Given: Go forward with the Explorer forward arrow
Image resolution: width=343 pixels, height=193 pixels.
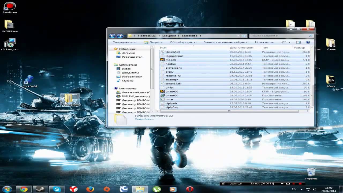Looking at the screenshot, I should point(120,36).
